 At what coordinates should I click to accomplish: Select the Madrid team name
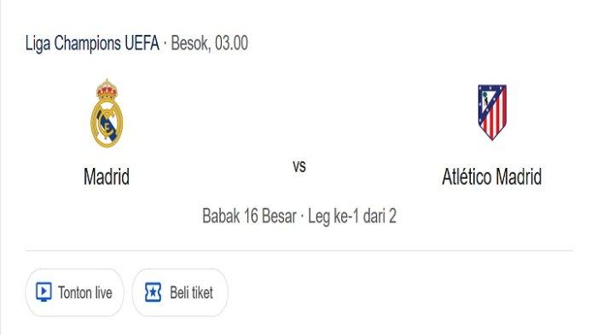click(x=107, y=176)
